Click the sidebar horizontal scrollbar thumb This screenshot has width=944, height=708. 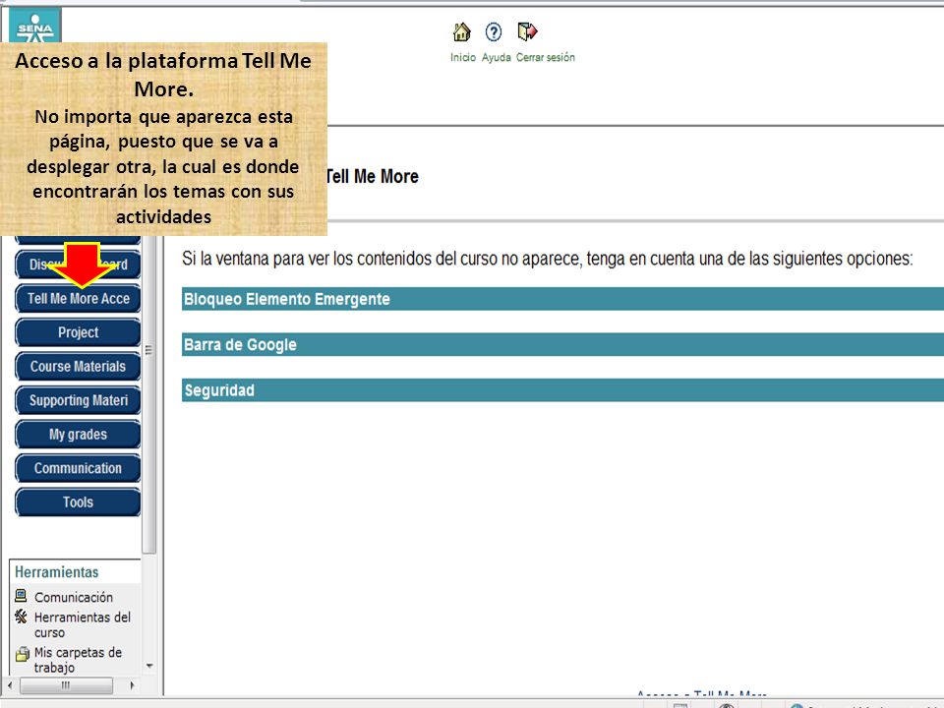[66, 685]
